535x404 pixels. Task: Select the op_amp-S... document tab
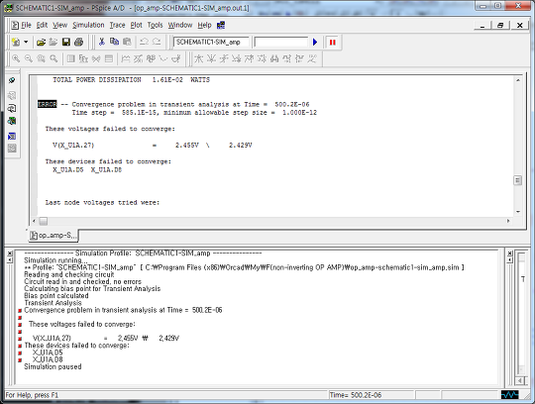point(53,236)
